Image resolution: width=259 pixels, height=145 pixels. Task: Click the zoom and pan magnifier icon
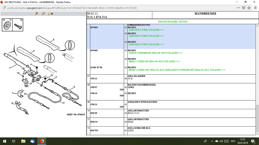[50, 14]
